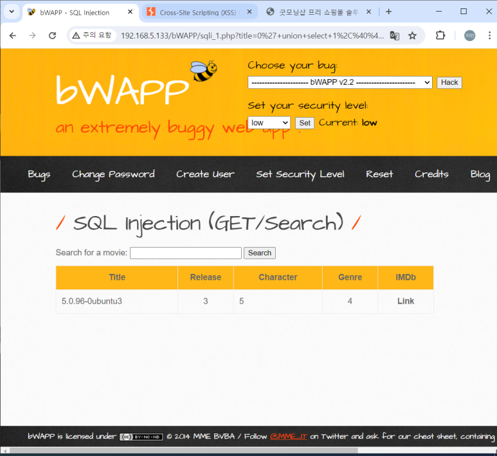This screenshot has width=497, height=456.
Task: Maximize the browser window
Action: click(464, 12)
